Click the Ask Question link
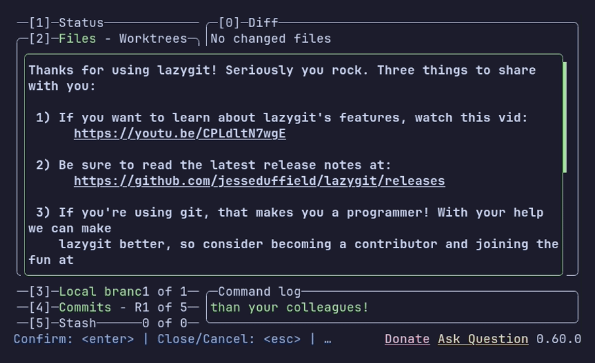The width and height of the screenshot is (595, 363). [x=483, y=339]
